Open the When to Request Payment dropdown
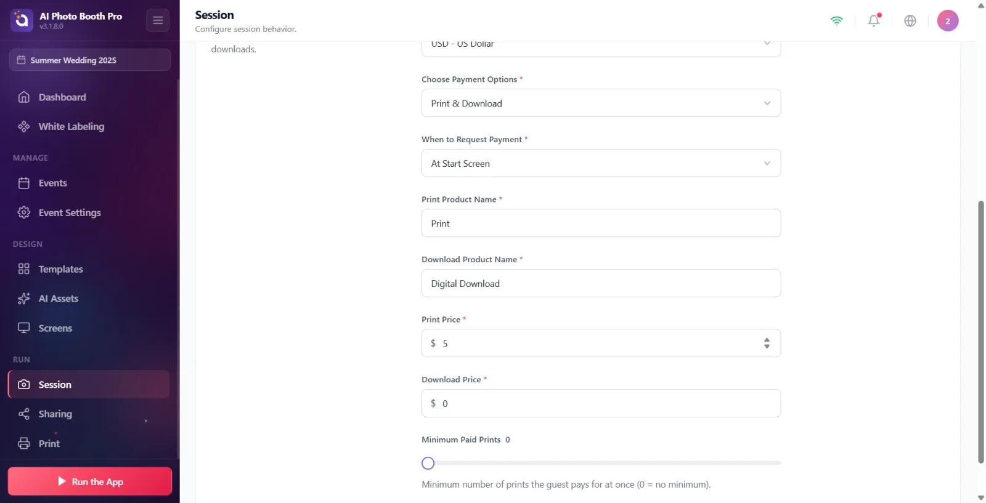Image resolution: width=986 pixels, height=503 pixels. point(601,163)
